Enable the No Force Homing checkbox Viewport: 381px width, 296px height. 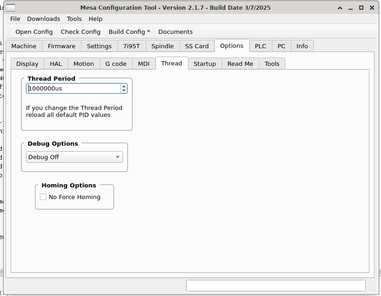(x=43, y=197)
